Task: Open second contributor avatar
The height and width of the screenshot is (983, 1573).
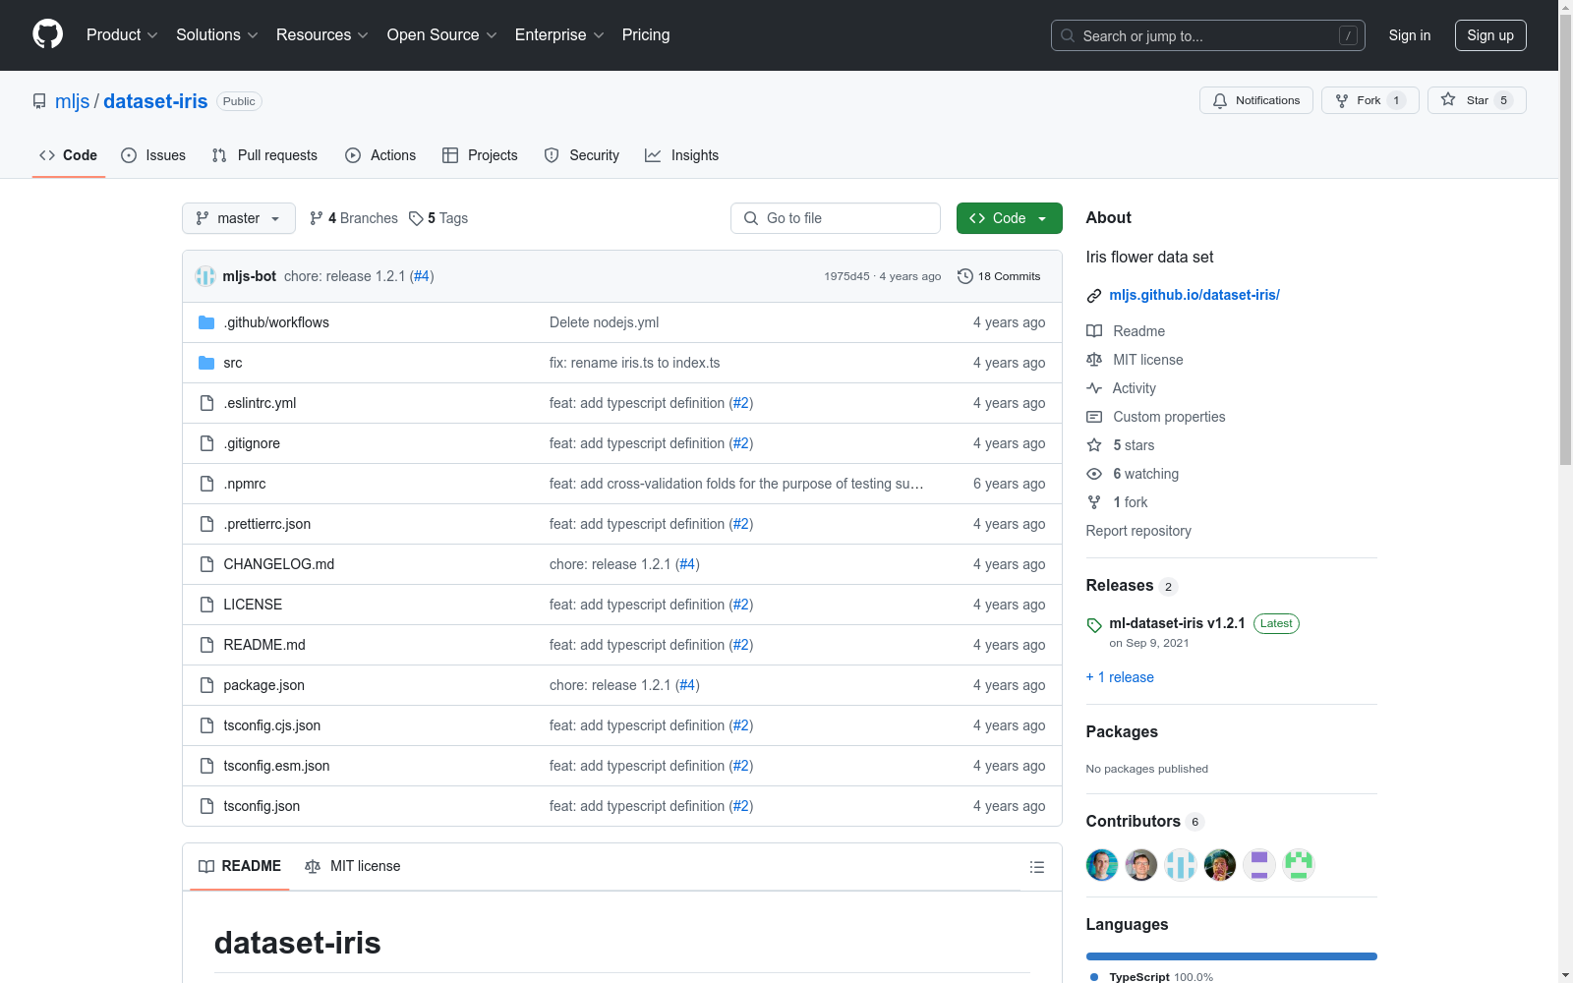Action: (x=1141, y=865)
